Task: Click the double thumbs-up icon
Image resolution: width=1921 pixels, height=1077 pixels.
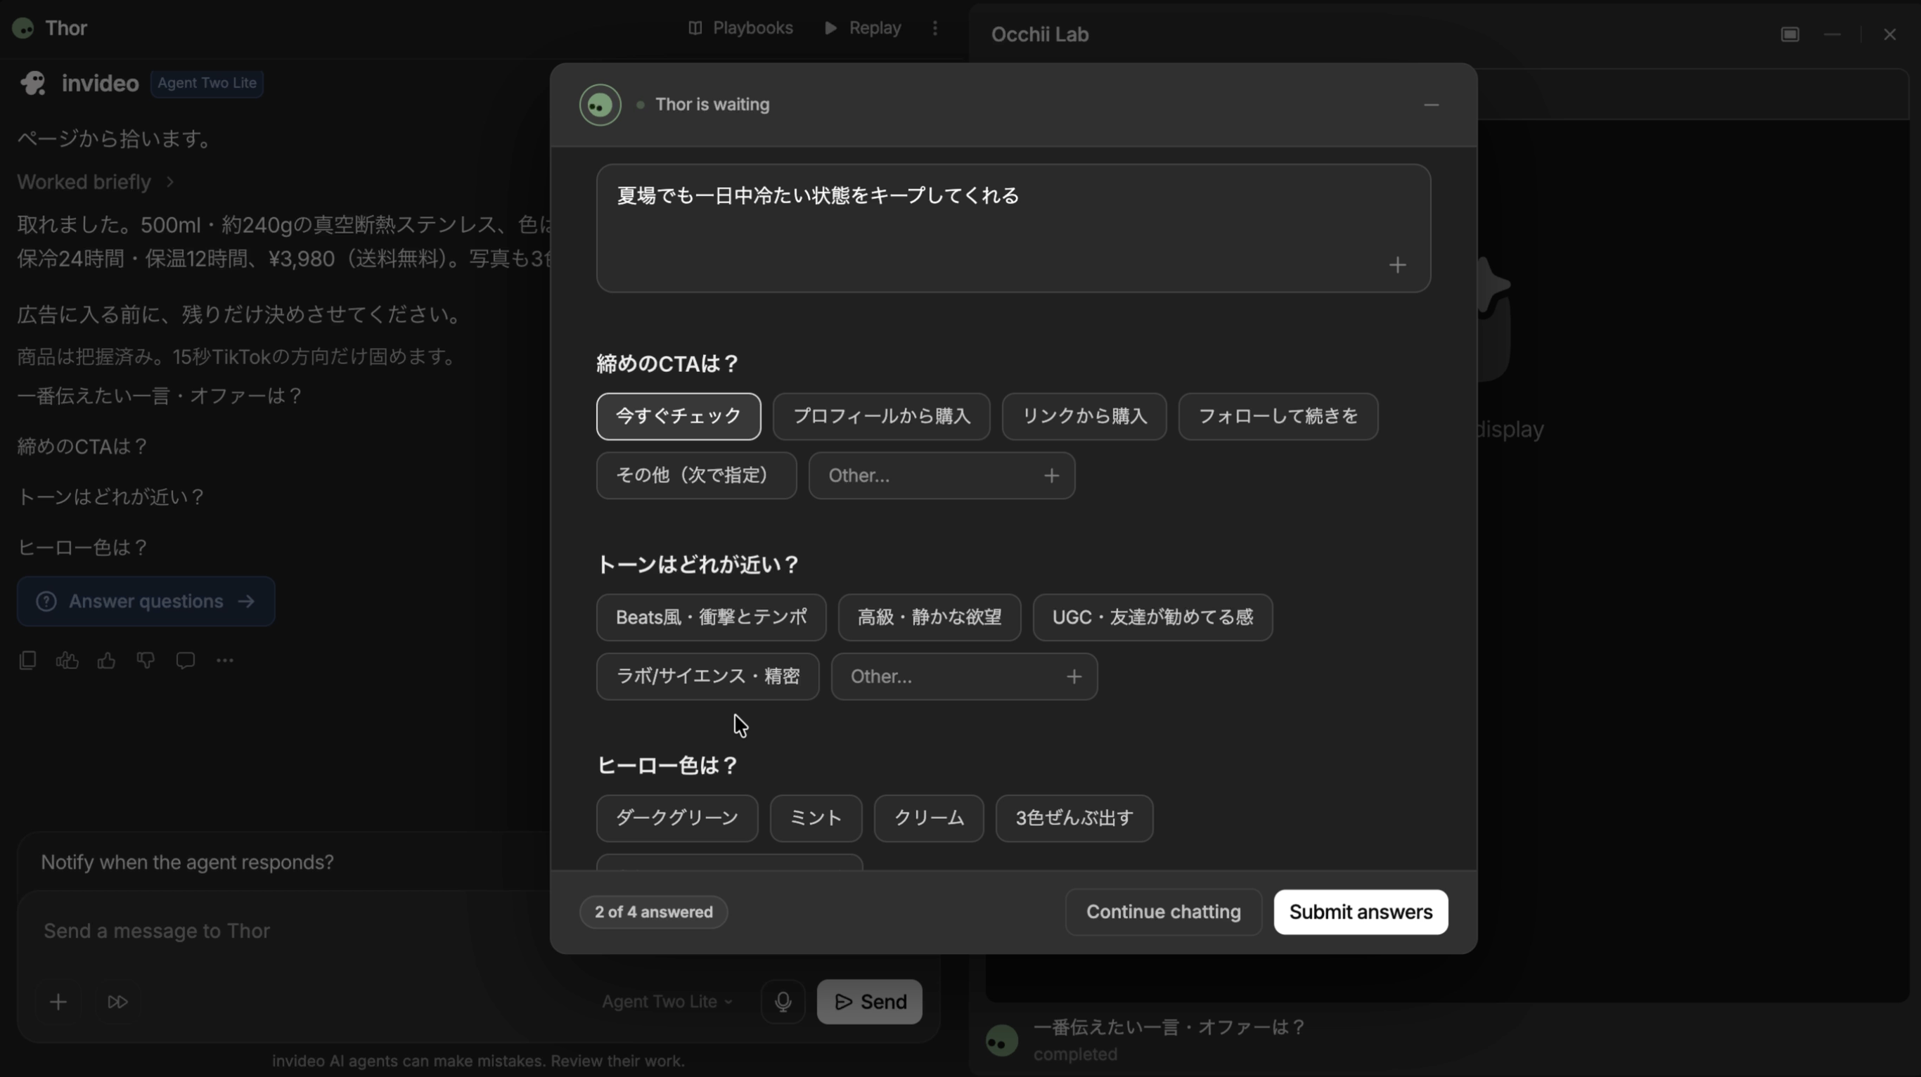Action: click(67, 660)
